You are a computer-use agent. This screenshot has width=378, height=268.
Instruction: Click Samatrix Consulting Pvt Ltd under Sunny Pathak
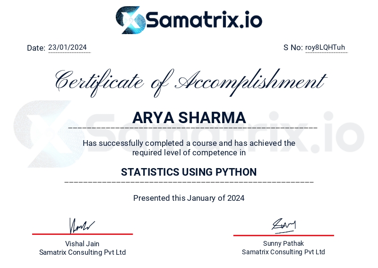283,252
